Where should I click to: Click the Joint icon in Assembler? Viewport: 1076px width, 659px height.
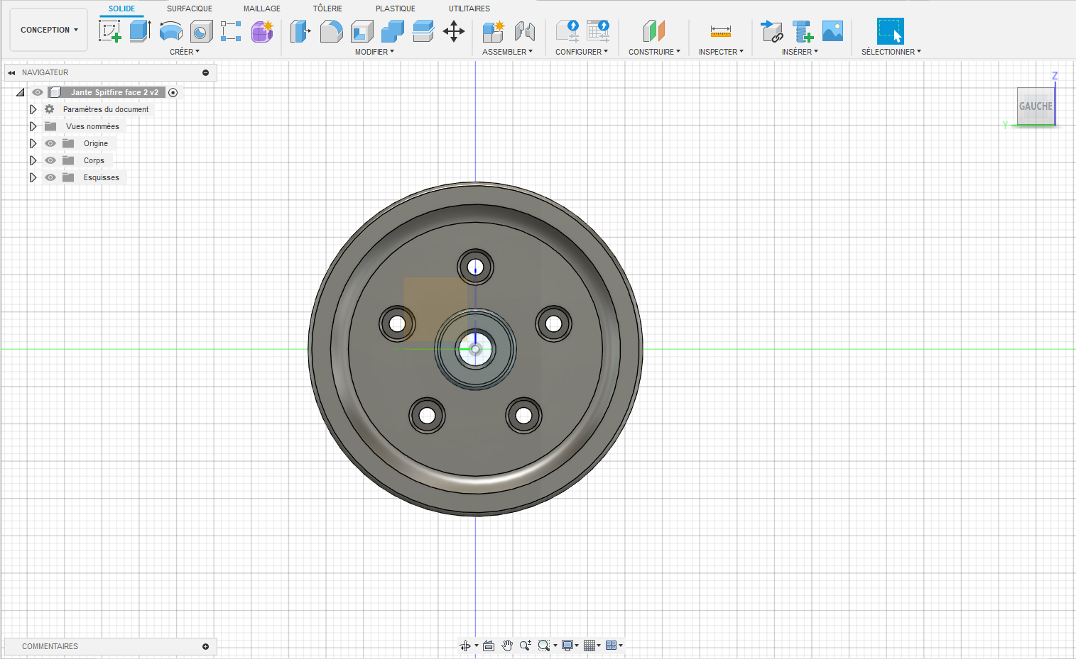tap(524, 31)
